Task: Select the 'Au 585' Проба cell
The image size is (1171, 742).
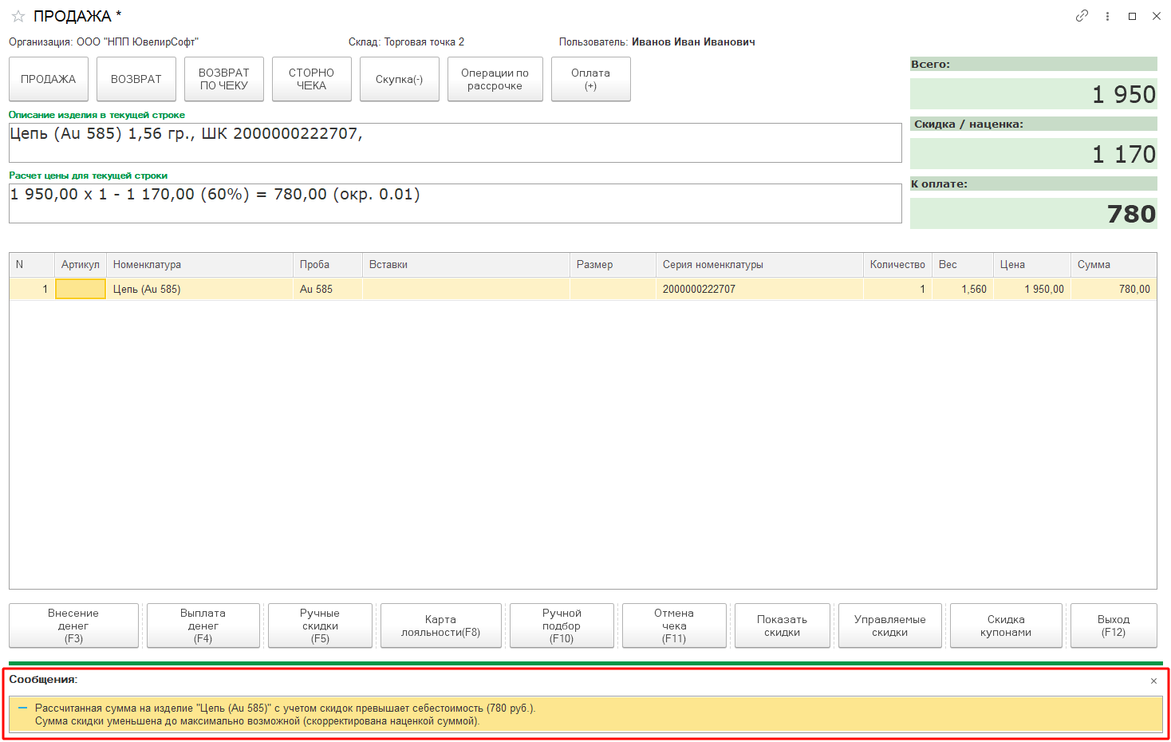Action: 328,289
